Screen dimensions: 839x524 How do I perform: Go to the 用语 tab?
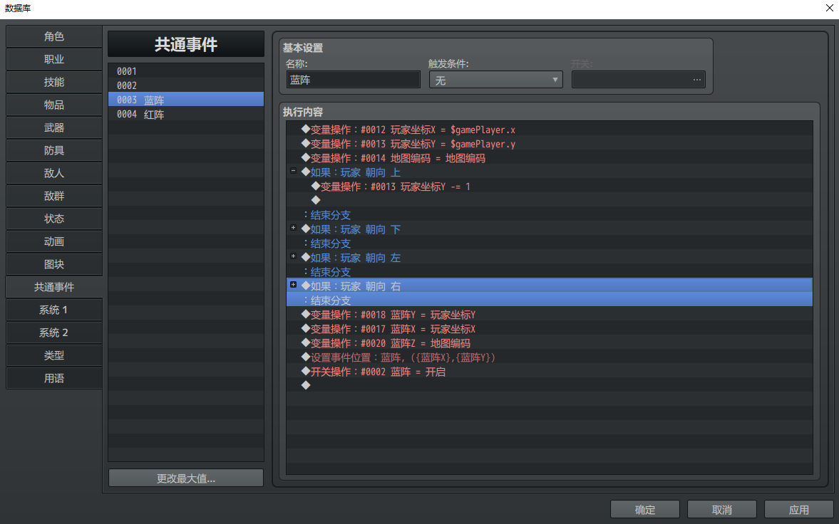[54, 379]
